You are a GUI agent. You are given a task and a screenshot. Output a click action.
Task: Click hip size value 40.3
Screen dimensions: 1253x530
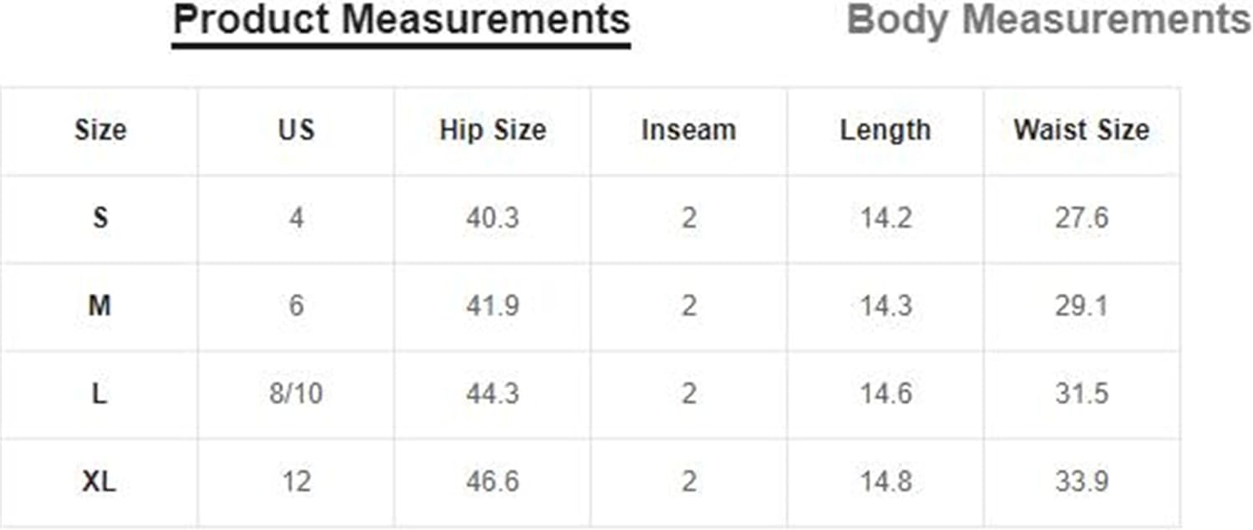493,218
